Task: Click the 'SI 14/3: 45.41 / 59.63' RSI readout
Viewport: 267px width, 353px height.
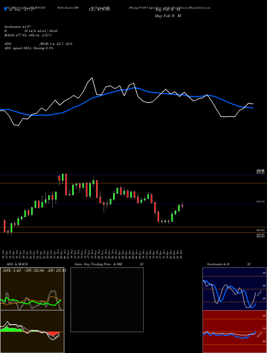Action: pos(41,31)
